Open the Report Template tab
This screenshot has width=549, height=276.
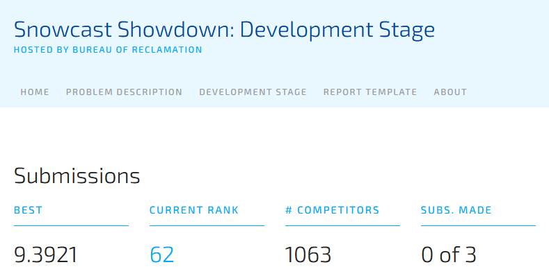(x=370, y=92)
